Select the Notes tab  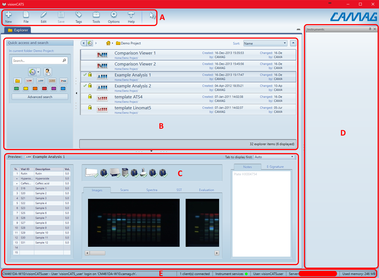pyautogui.click(x=247, y=167)
